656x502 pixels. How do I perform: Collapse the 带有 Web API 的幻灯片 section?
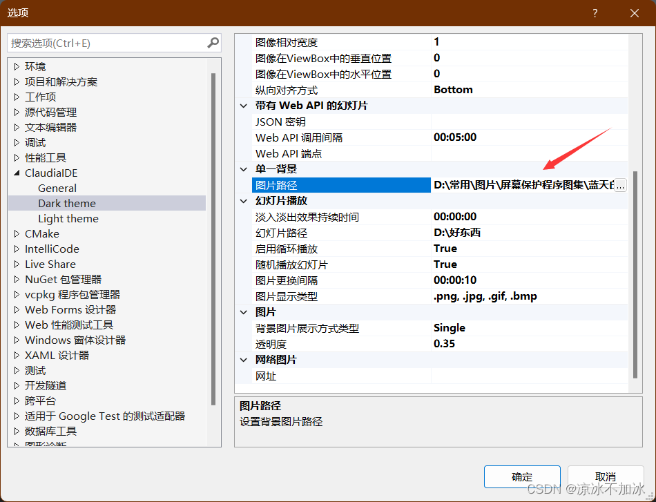(244, 106)
